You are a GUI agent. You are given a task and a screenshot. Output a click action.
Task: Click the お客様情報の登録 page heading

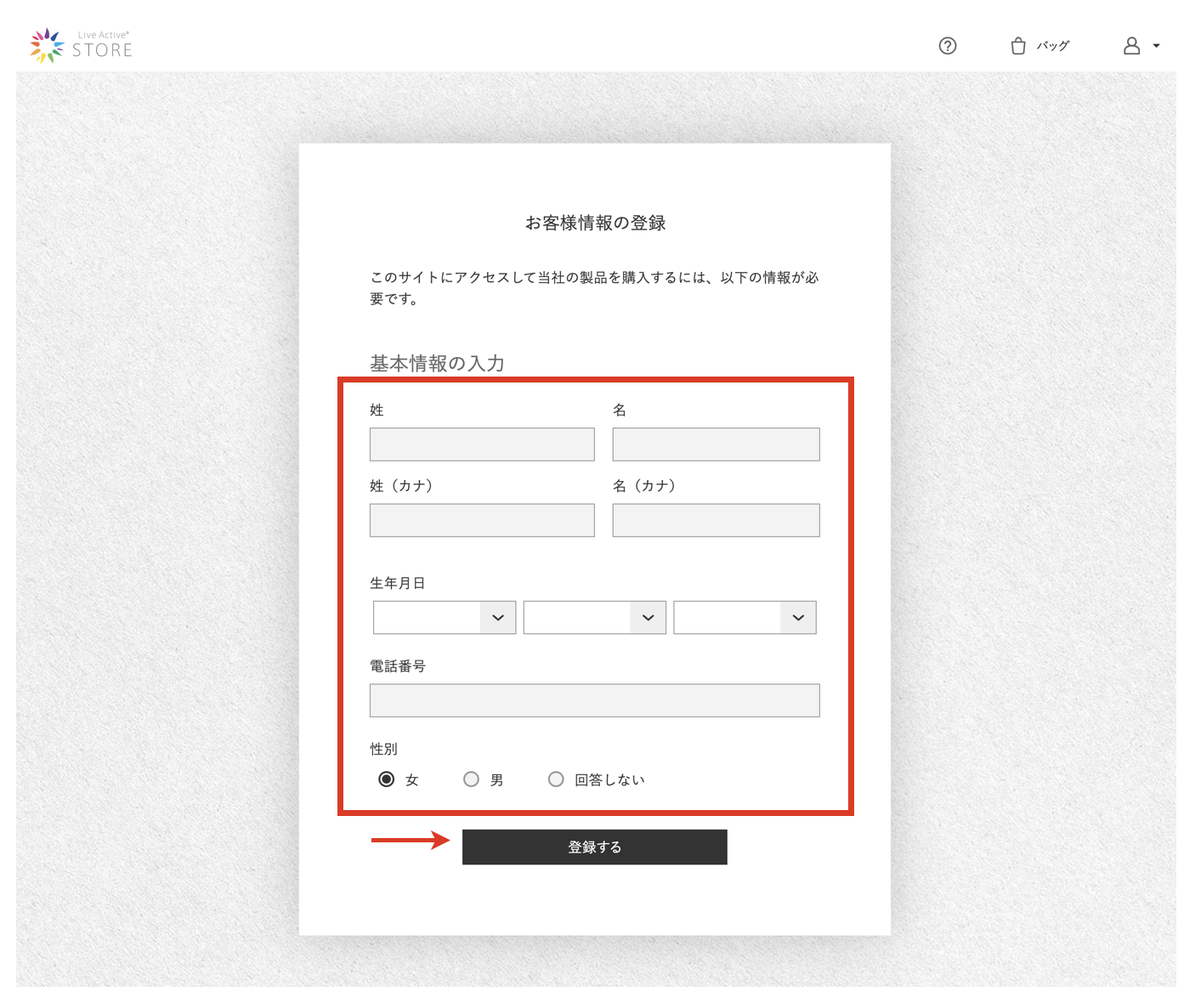(x=595, y=223)
